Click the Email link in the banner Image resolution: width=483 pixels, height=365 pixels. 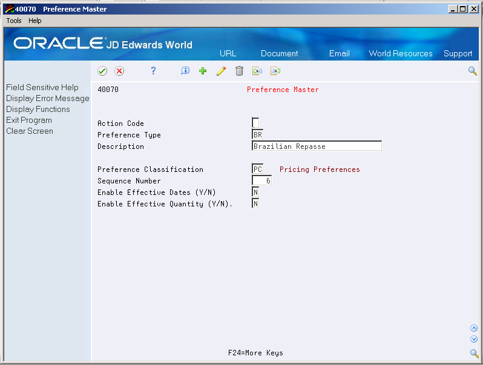click(339, 54)
